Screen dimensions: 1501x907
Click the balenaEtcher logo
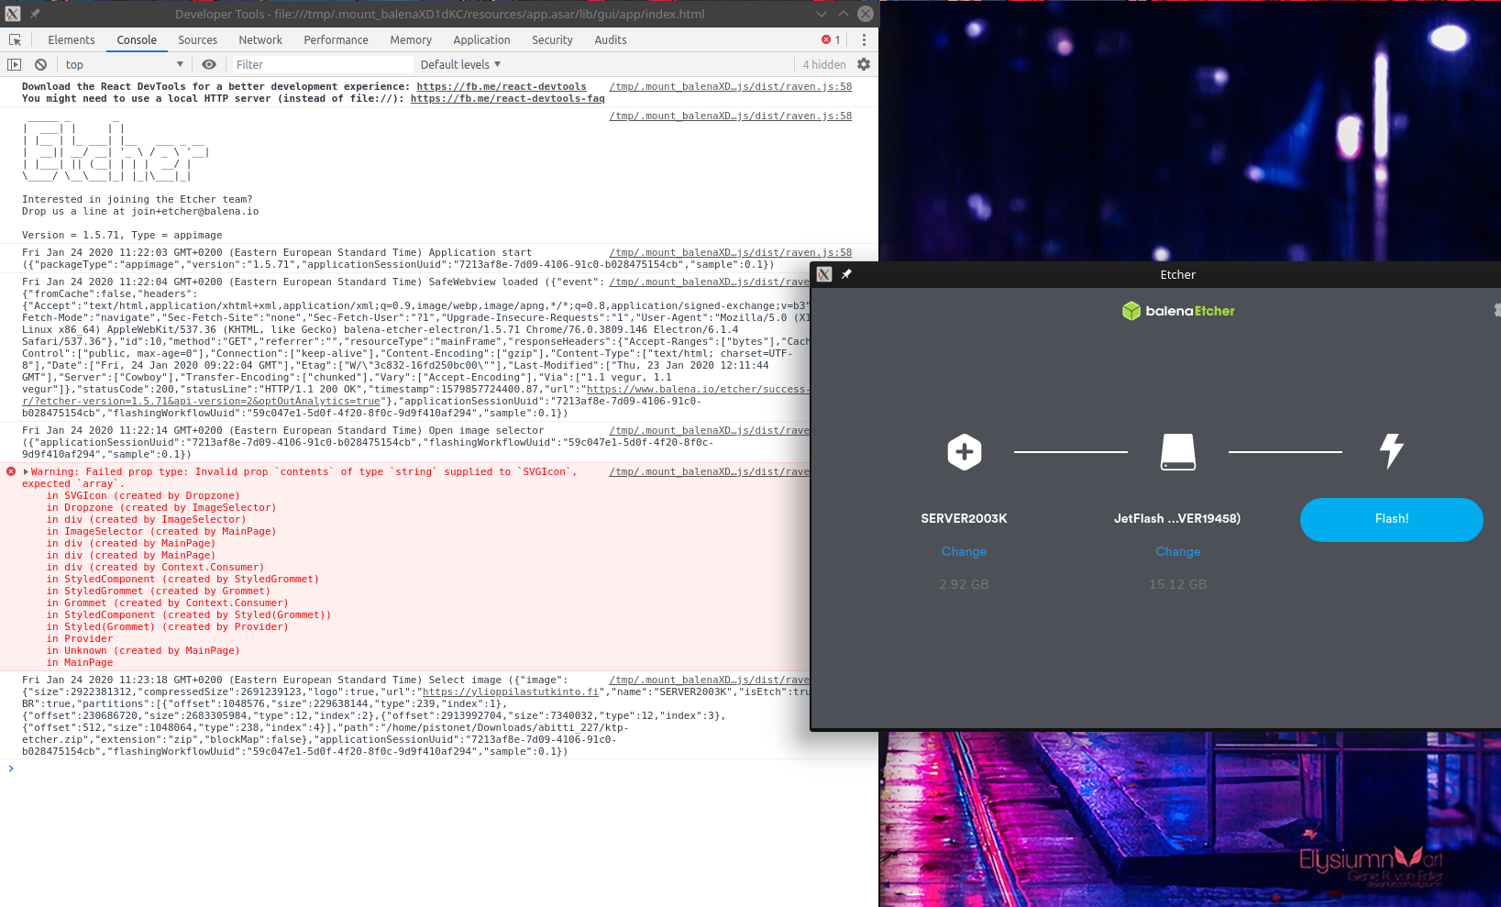click(1177, 310)
